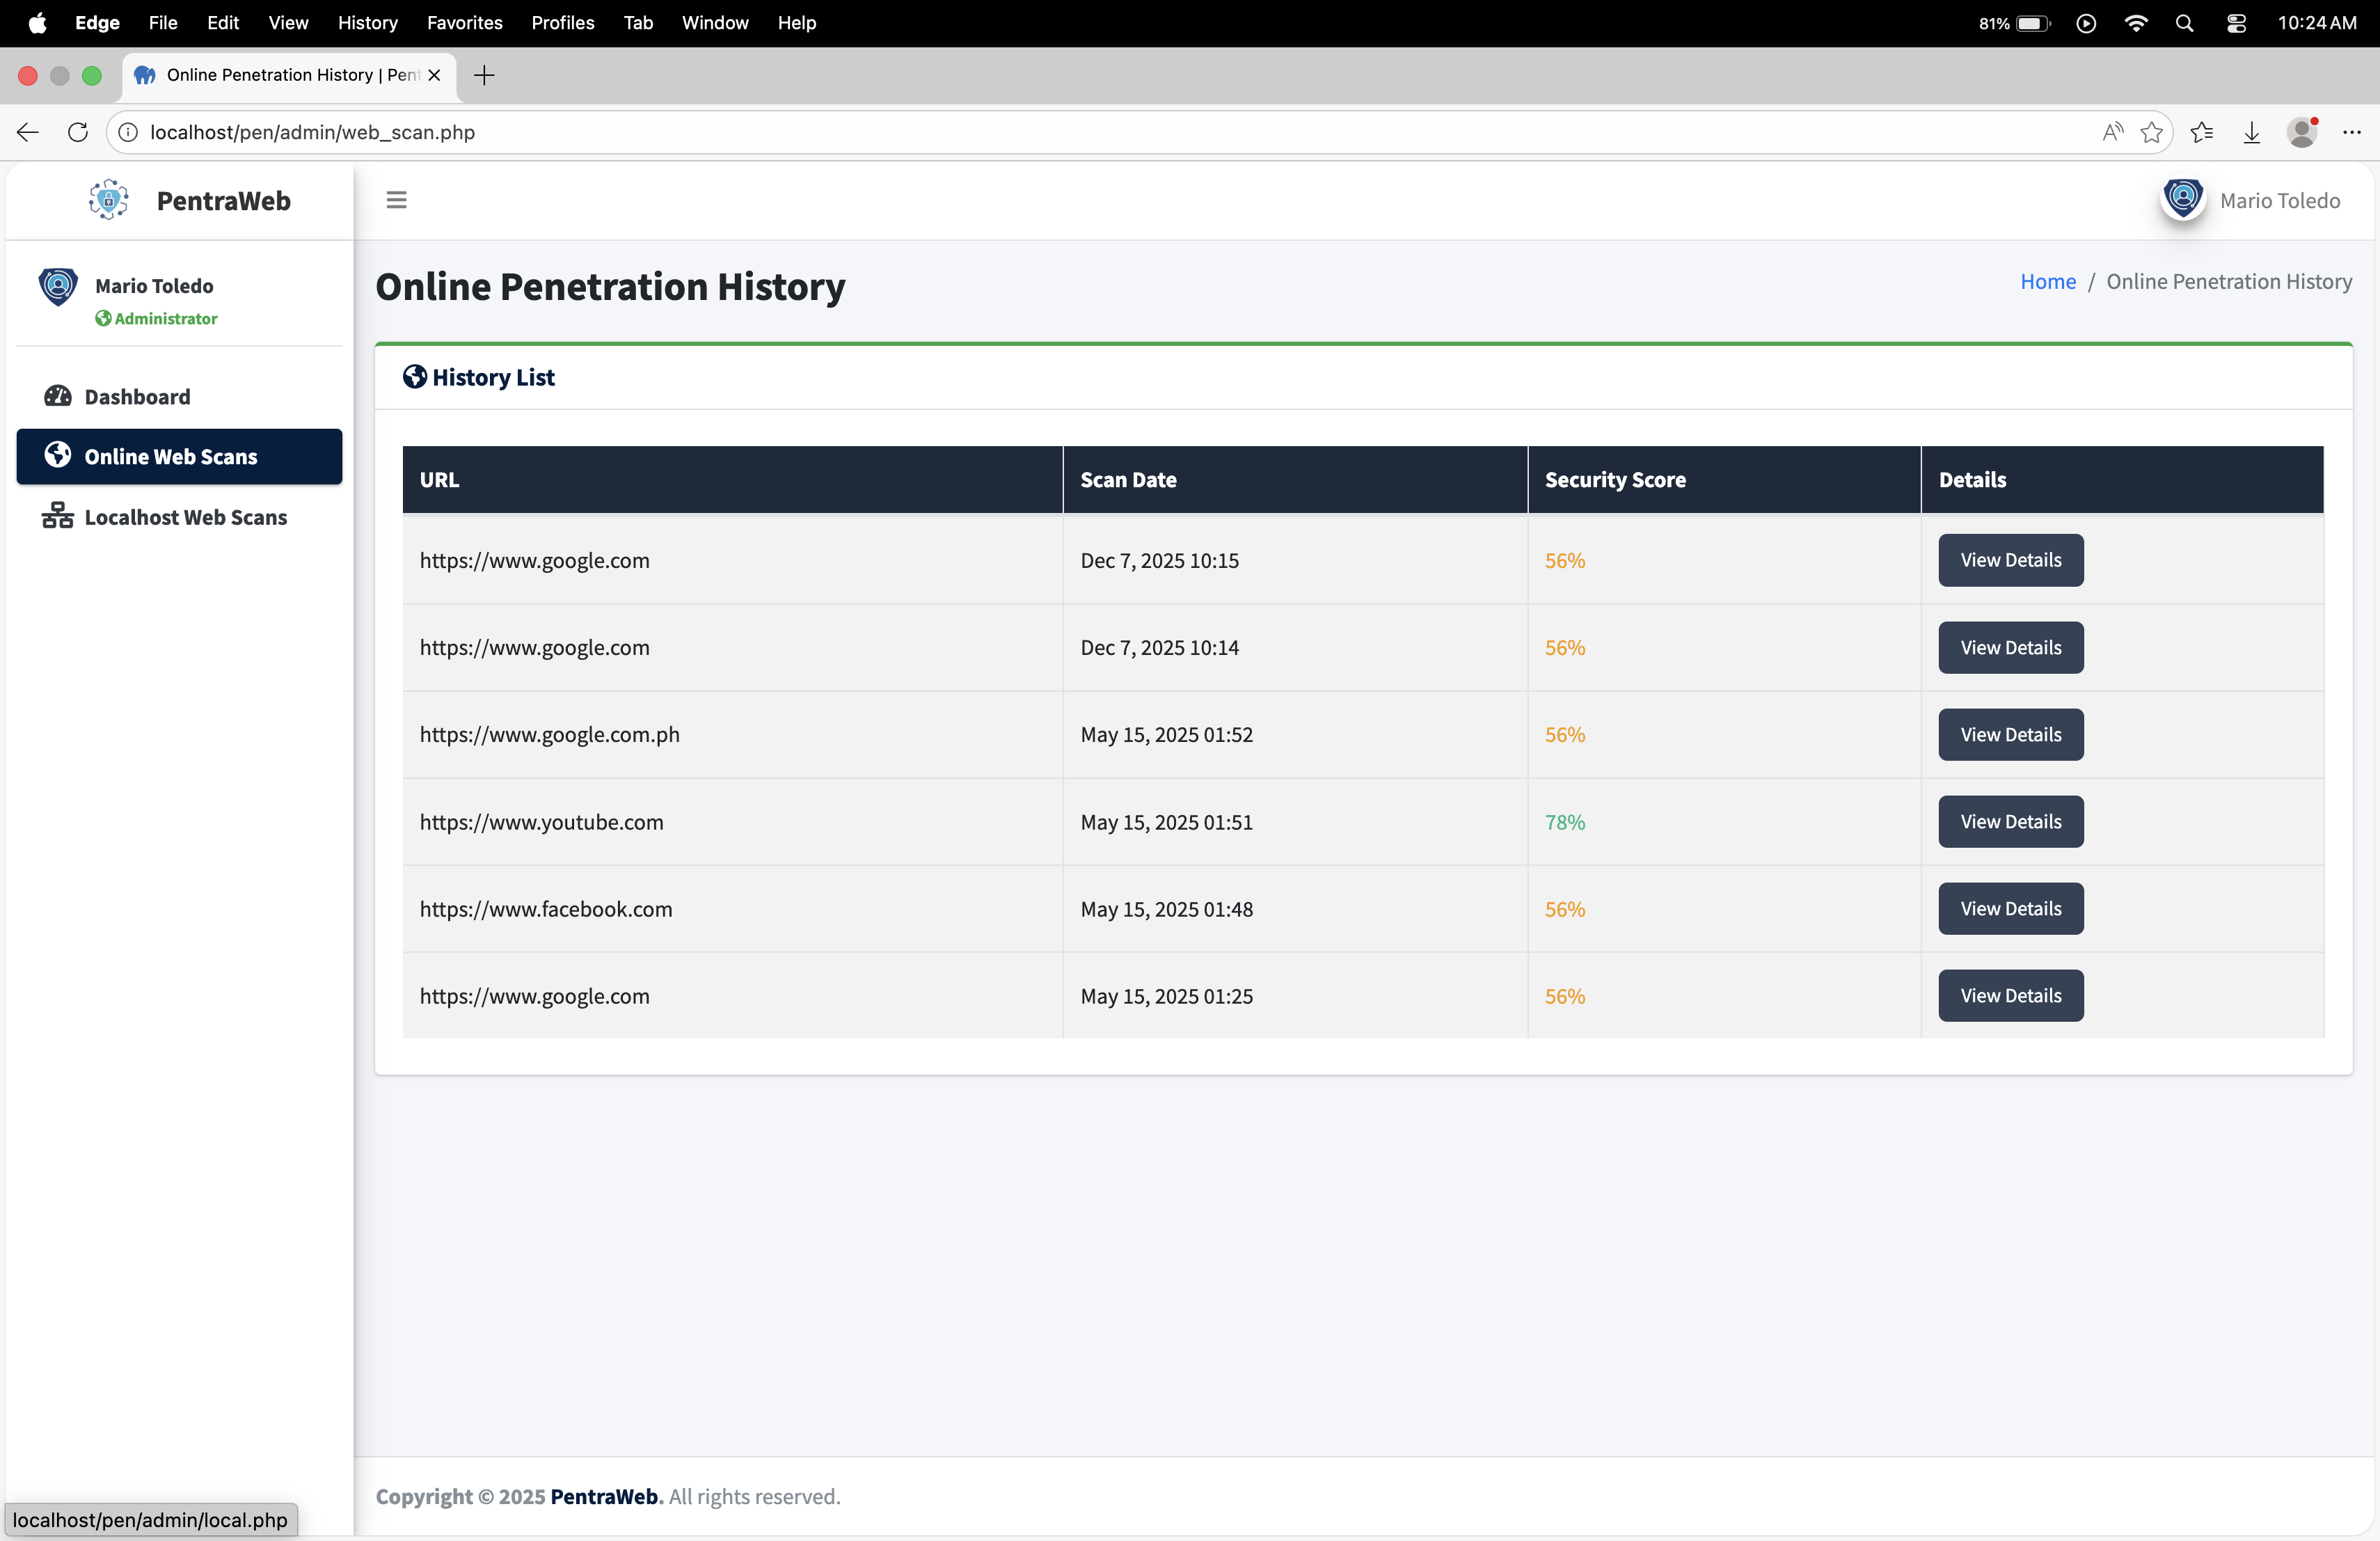Go back with browser back arrow

pos(28,132)
